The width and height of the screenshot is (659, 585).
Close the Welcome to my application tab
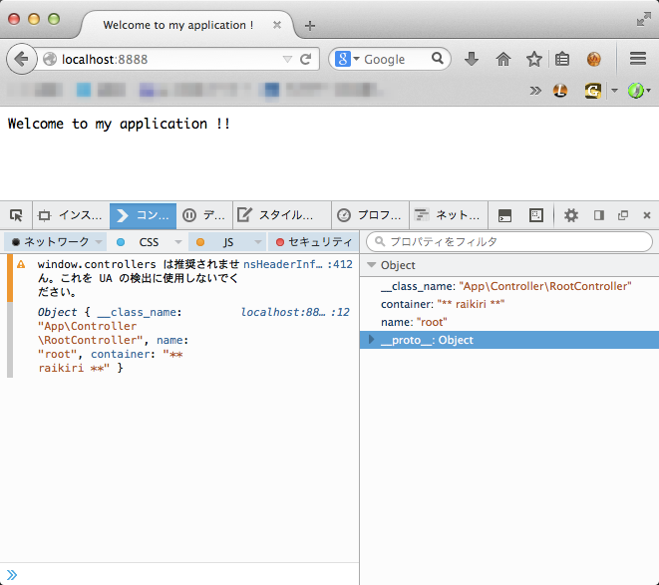(x=277, y=25)
